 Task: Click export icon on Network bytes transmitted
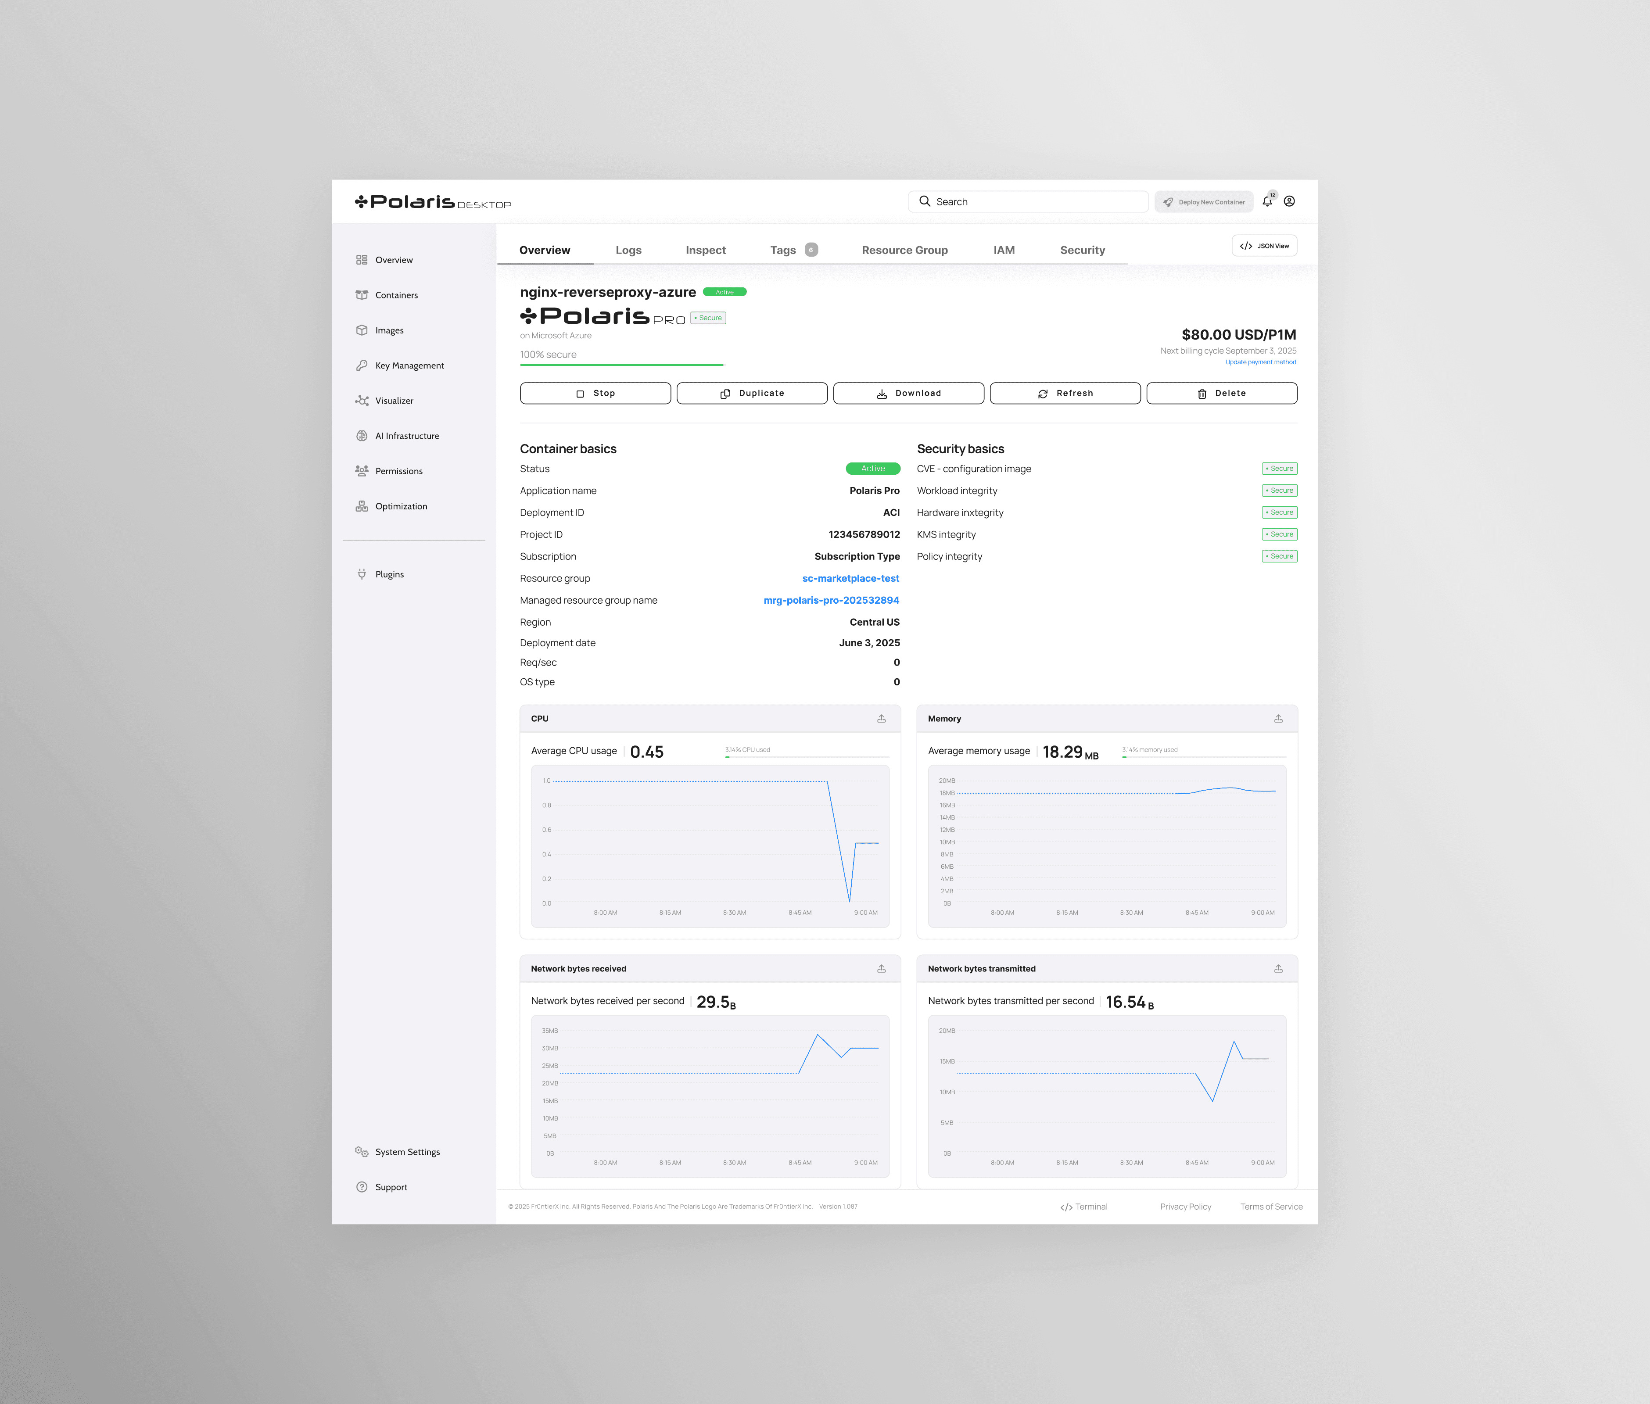[1278, 969]
